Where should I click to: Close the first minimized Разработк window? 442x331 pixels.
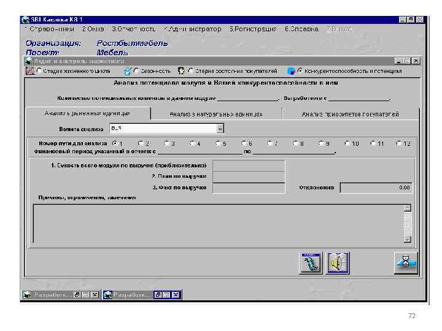(95, 295)
